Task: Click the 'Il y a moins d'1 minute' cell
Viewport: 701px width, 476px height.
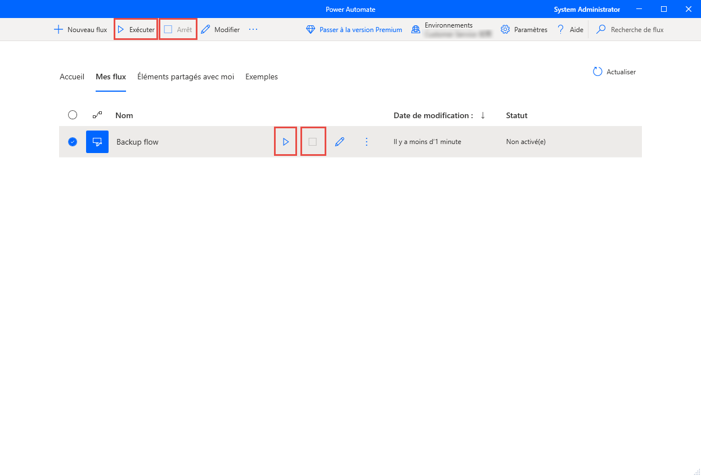Action: pos(428,142)
